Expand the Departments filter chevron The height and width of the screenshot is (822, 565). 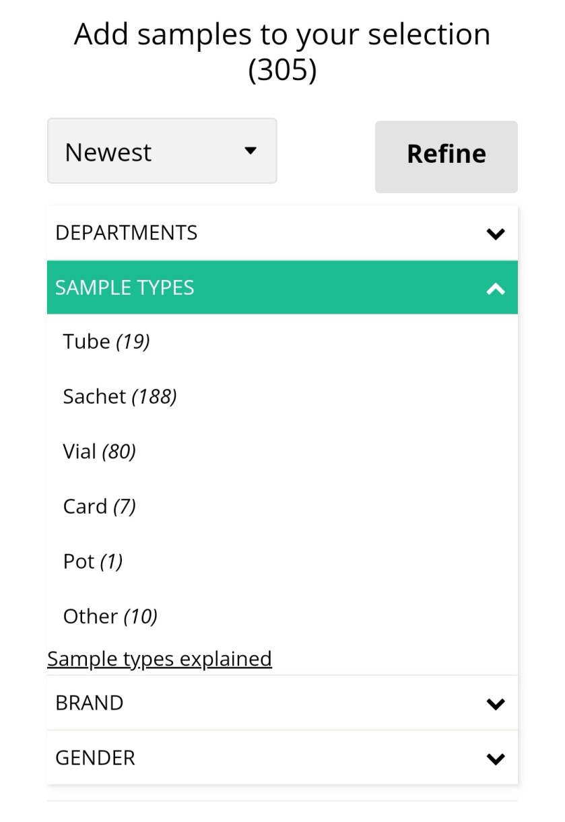click(x=496, y=234)
